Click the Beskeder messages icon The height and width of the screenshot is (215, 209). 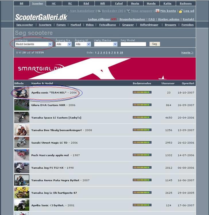coord(99,11)
